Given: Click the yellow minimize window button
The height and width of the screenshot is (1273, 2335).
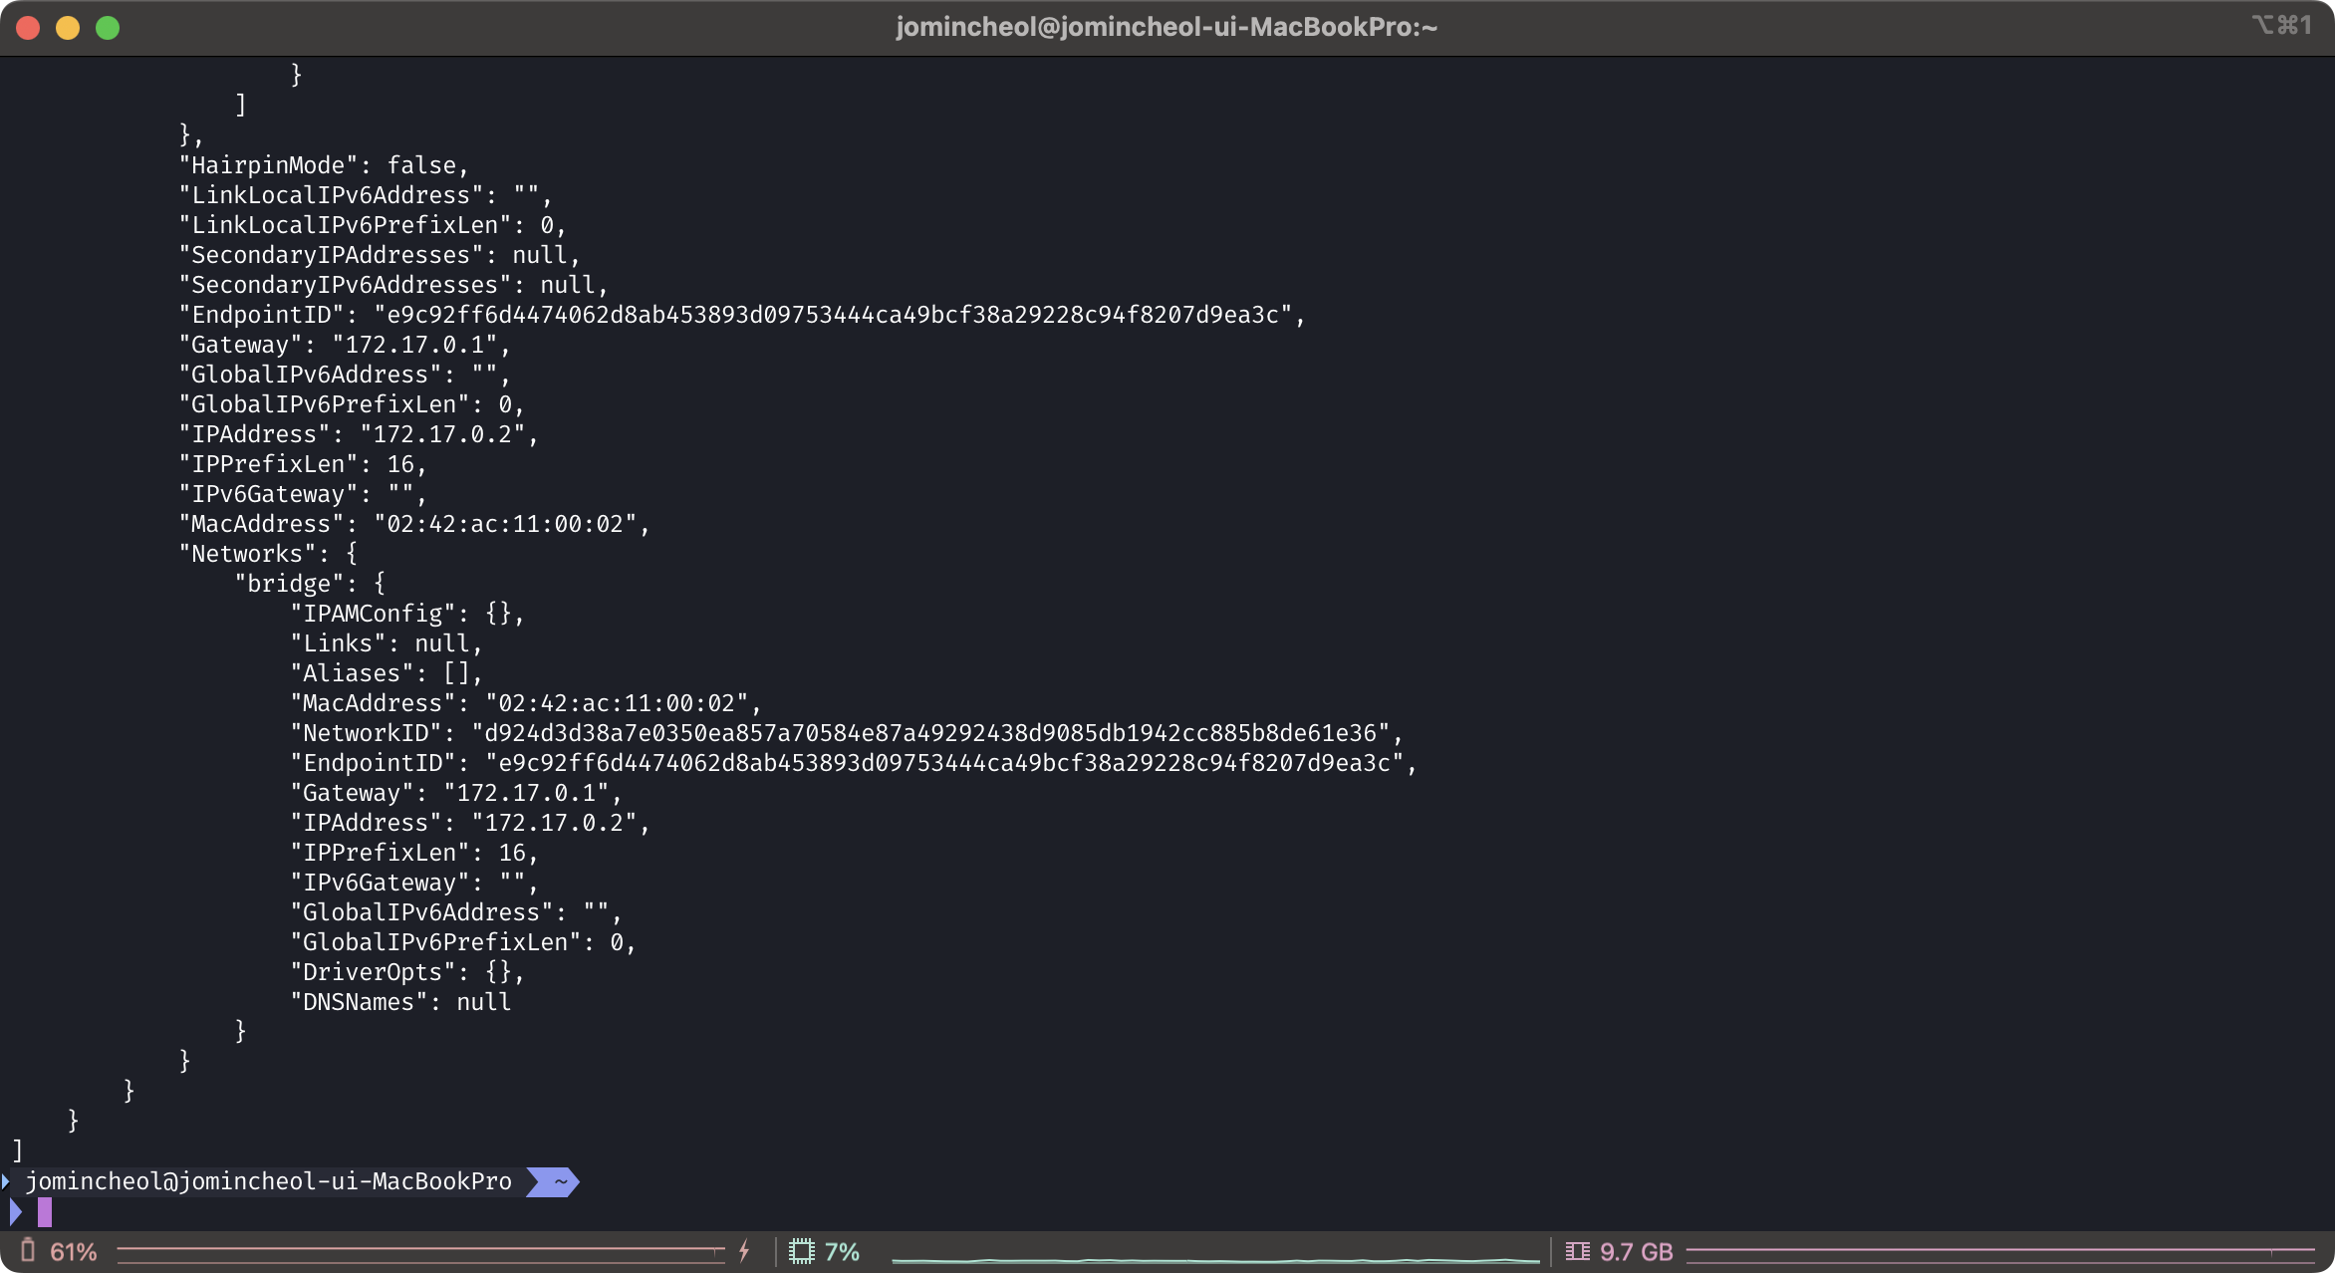Looking at the screenshot, I should coord(68,28).
